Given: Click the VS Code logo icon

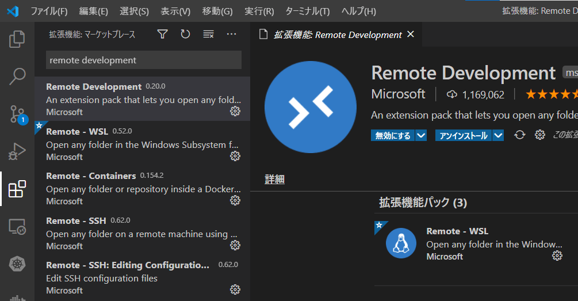Looking at the screenshot, I should (13, 11).
